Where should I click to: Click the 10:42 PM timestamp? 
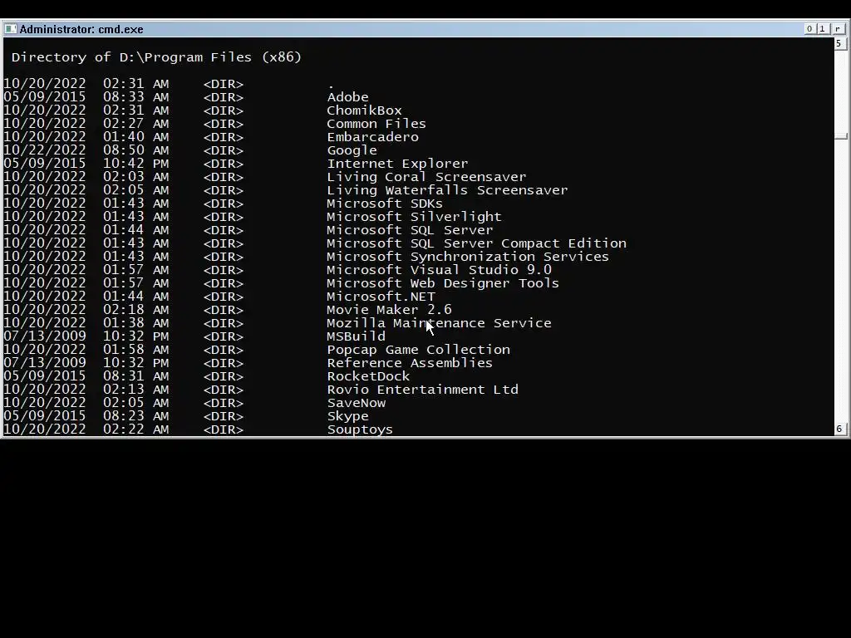point(136,164)
